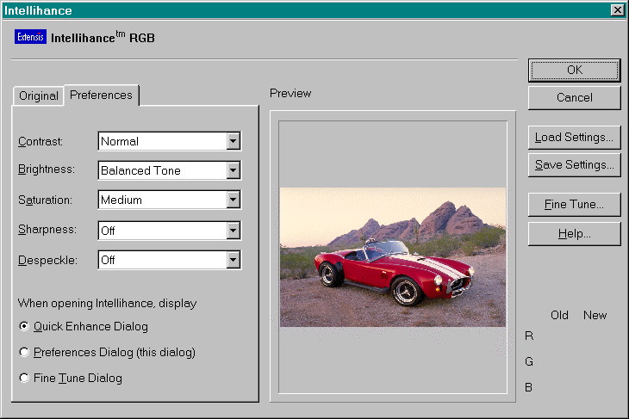Click the B channel label

(x=529, y=387)
